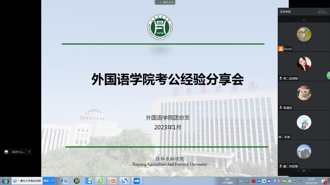This screenshot has height=185, width=330.
Task: Open the Internet Explorer taskbar icon
Action: tap(15, 181)
